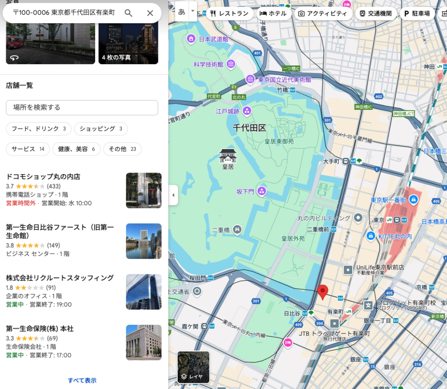
Task: Select the 健康、美容 filter chip
Action: pyautogui.click(x=76, y=149)
